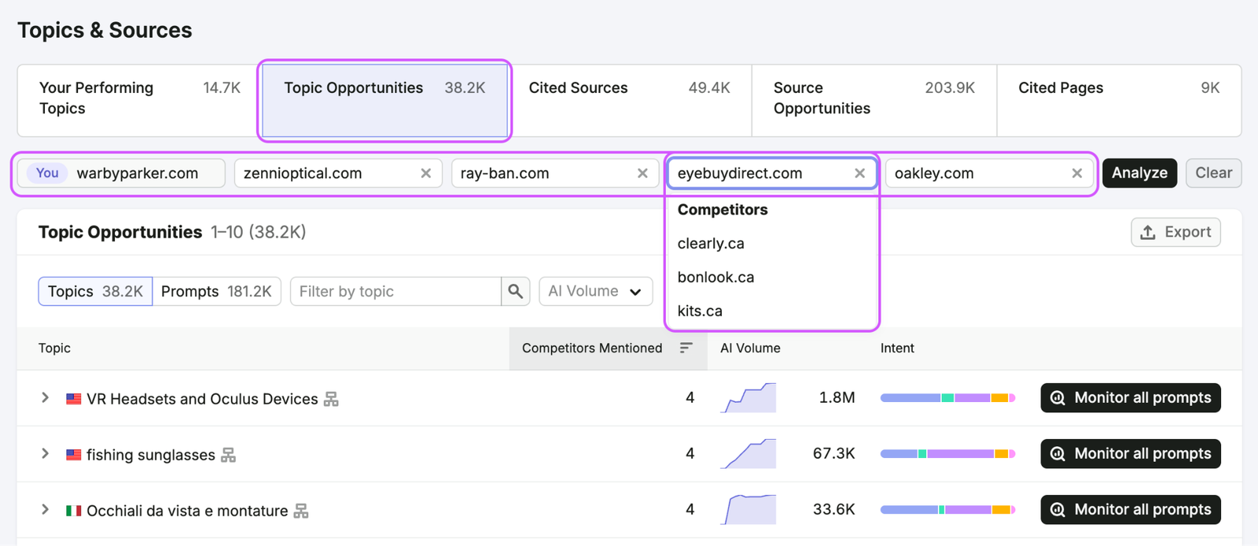Click intent distribution bar for Occhiali da vista

[x=947, y=510]
